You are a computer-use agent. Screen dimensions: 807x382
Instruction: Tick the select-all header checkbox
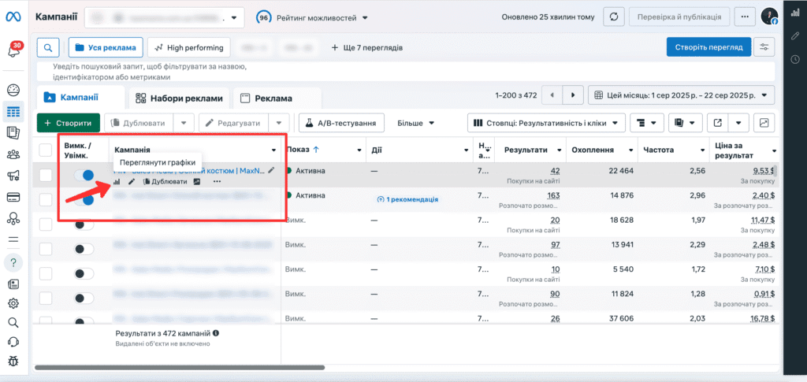tap(46, 150)
